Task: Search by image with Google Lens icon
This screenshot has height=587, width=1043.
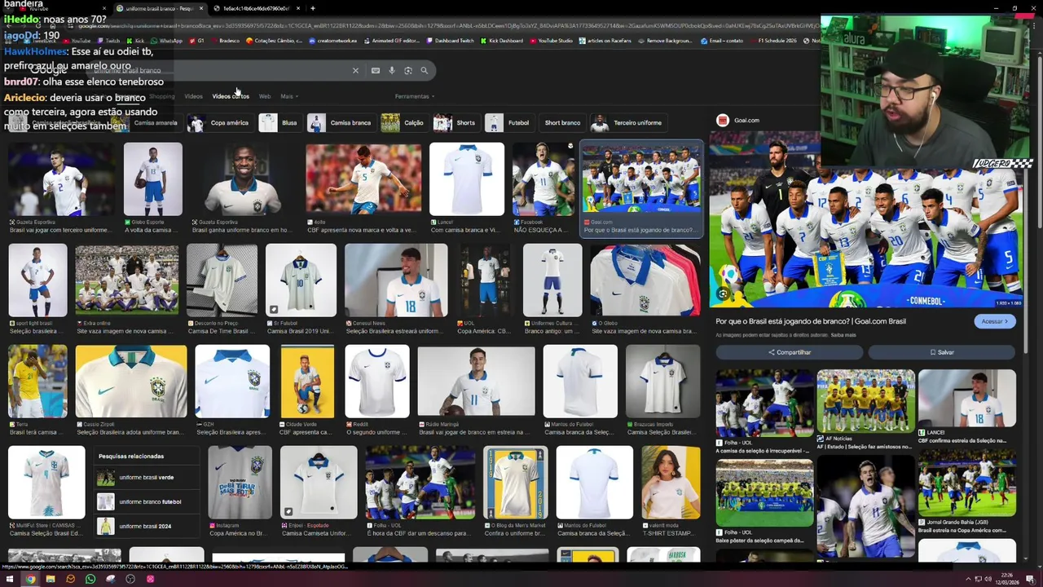Action: click(x=408, y=71)
